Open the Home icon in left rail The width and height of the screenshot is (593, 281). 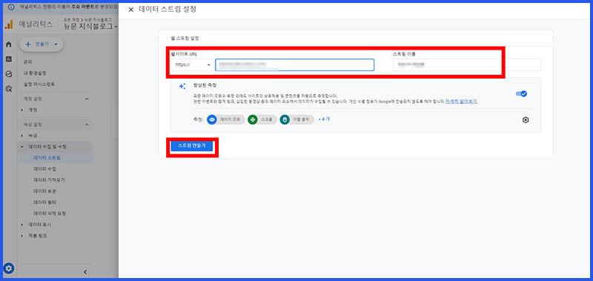click(9, 44)
